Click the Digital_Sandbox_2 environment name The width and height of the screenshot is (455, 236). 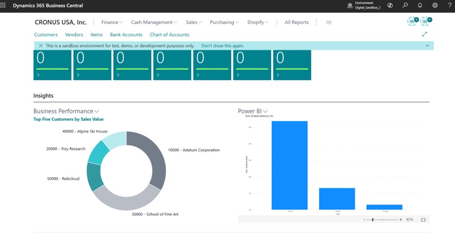click(x=368, y=8)
